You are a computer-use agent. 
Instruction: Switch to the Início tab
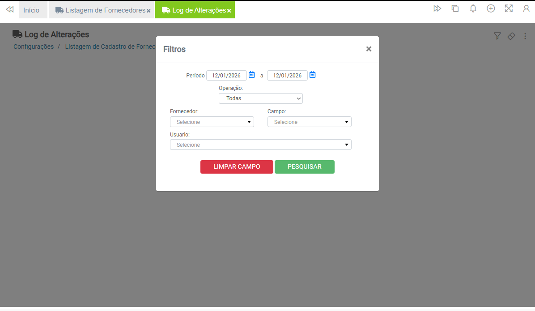[31, 10]
